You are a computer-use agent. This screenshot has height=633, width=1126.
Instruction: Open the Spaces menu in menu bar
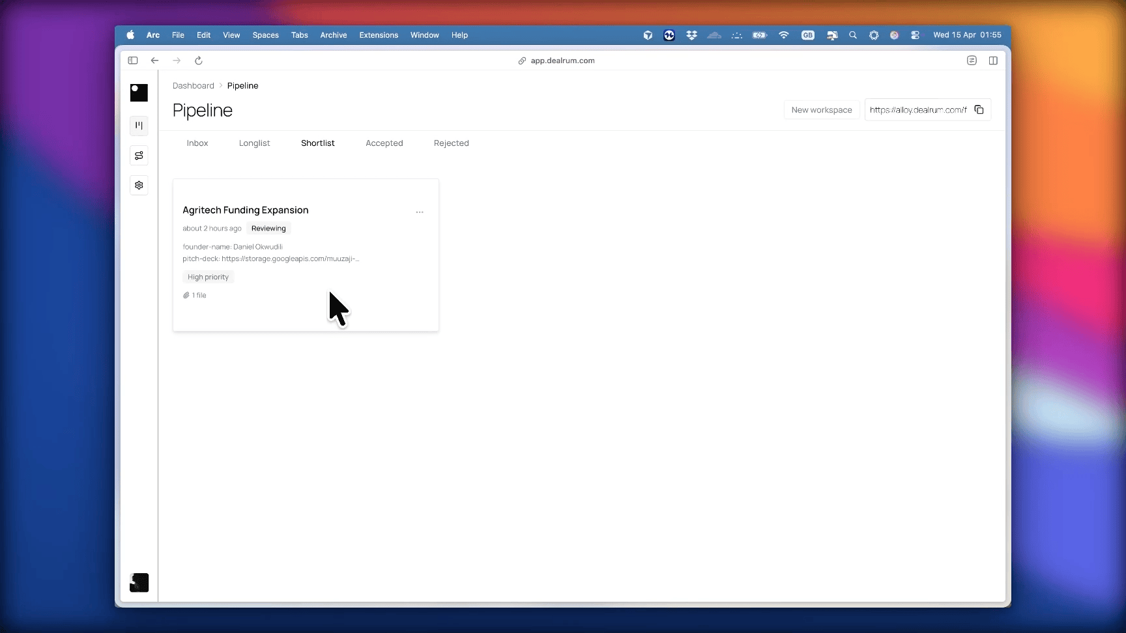[265, 35]
